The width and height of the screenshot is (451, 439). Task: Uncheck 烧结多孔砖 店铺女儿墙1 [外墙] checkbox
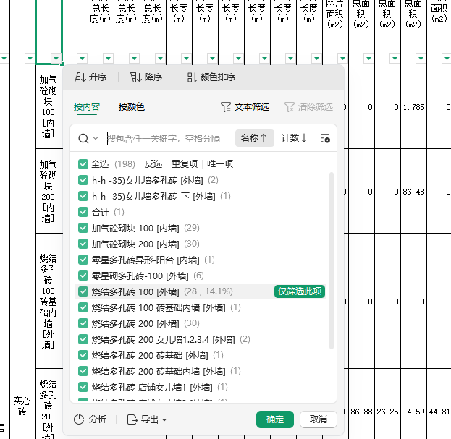click(83, 387)
